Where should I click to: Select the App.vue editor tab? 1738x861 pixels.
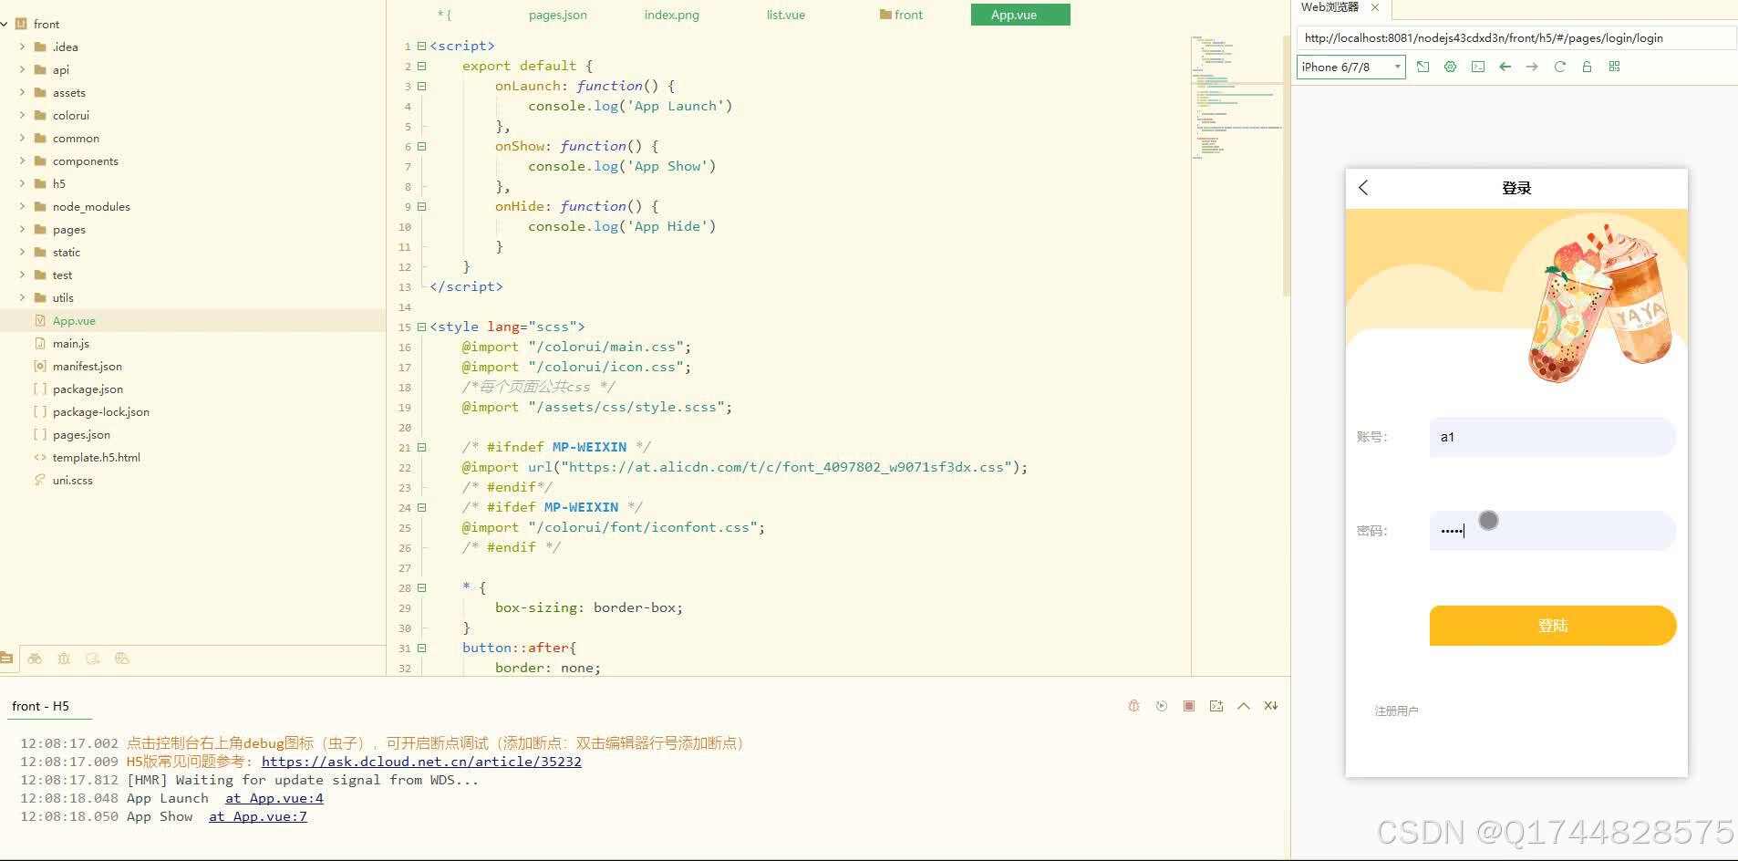[1020, 15]
